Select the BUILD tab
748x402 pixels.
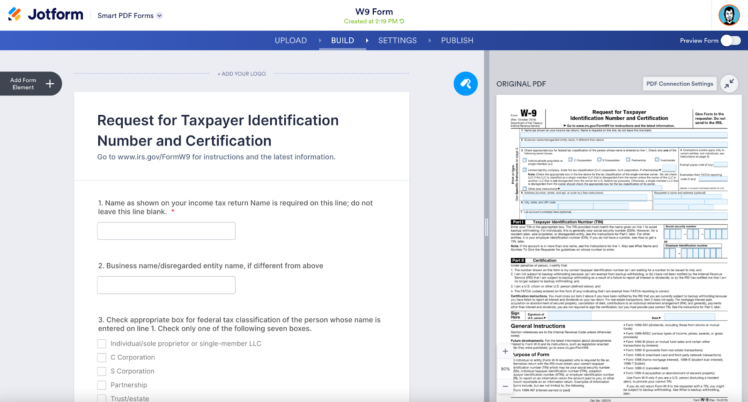coord(342,41)
